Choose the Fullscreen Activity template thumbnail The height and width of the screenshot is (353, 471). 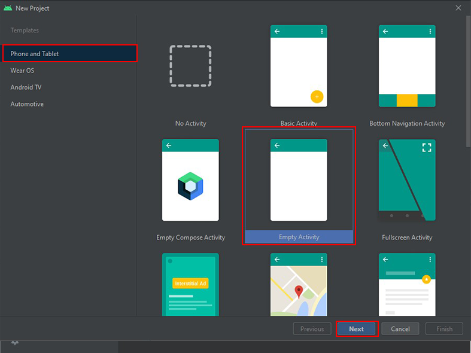[x=407, y=180]
